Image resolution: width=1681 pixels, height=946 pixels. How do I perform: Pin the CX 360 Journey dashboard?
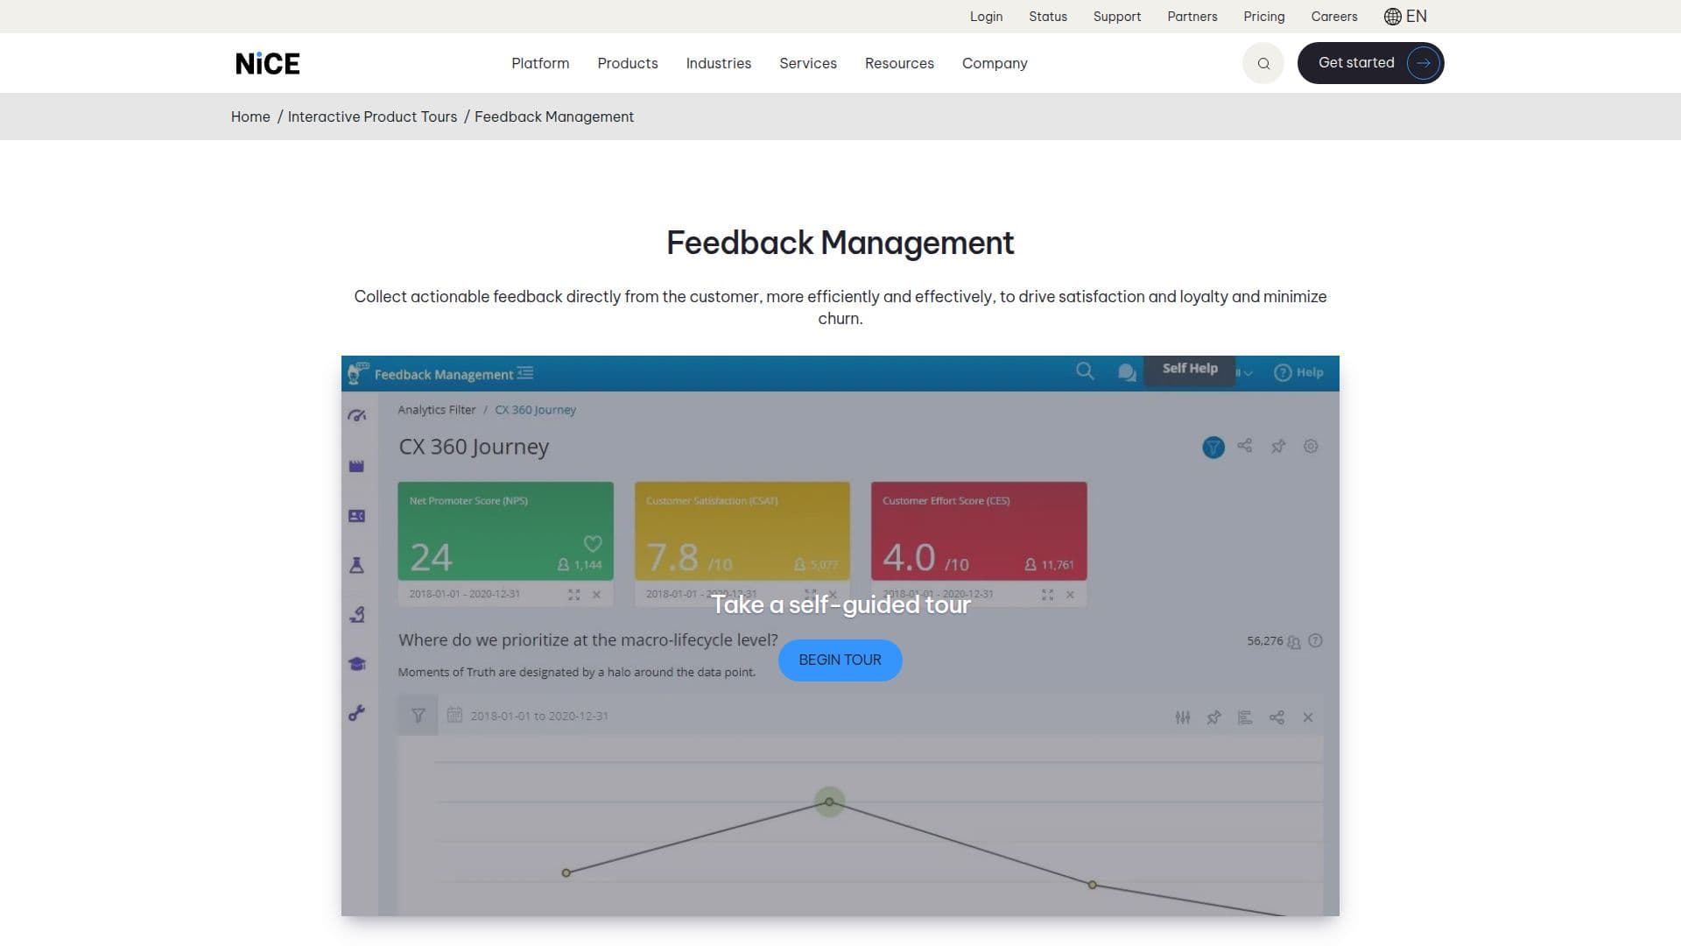1278,446
